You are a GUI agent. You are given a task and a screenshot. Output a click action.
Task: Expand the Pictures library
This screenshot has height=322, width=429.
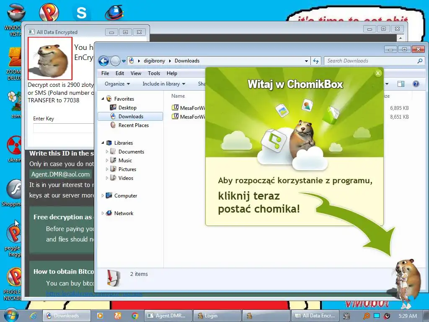[x=107, y=169]
